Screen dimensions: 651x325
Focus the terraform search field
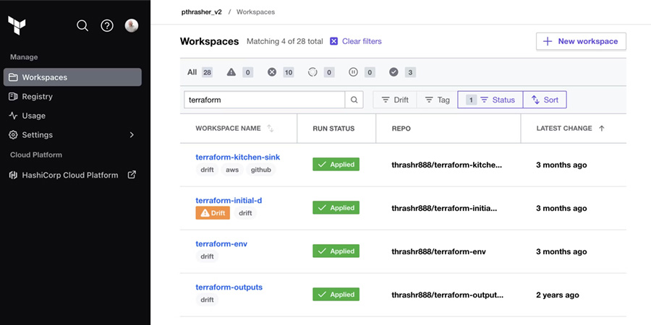coord(265,100)
